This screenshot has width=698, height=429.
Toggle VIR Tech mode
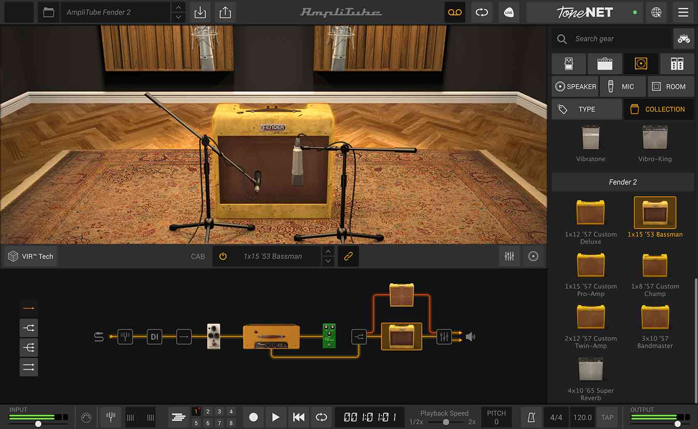tap(31, 256)
